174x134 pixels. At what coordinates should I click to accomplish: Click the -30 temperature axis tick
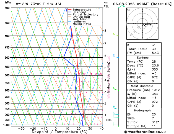click(21, 128)
